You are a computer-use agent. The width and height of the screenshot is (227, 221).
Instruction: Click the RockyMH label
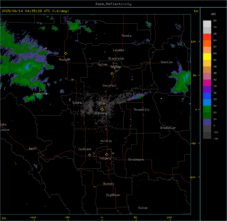[65, 60]
